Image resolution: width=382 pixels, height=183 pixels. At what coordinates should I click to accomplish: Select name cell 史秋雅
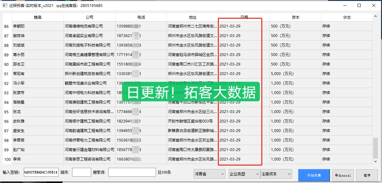coord(38,121)
